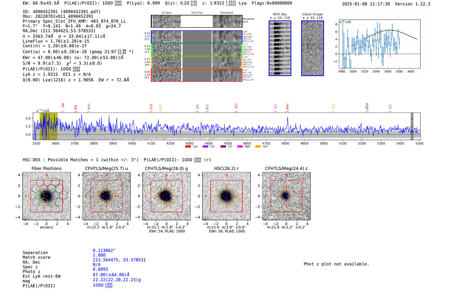Open the orange-bordered 2D spectrum fiber row

tap(196, 62)
